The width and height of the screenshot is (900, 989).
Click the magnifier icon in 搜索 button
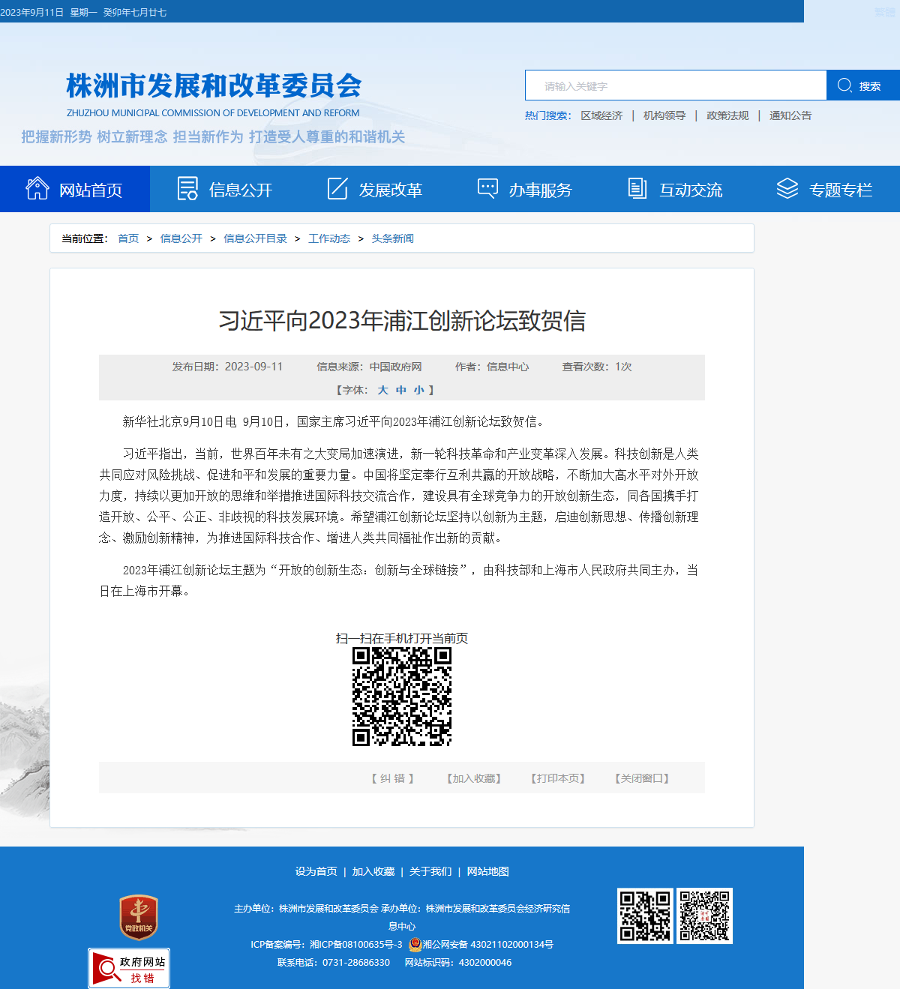844,85
